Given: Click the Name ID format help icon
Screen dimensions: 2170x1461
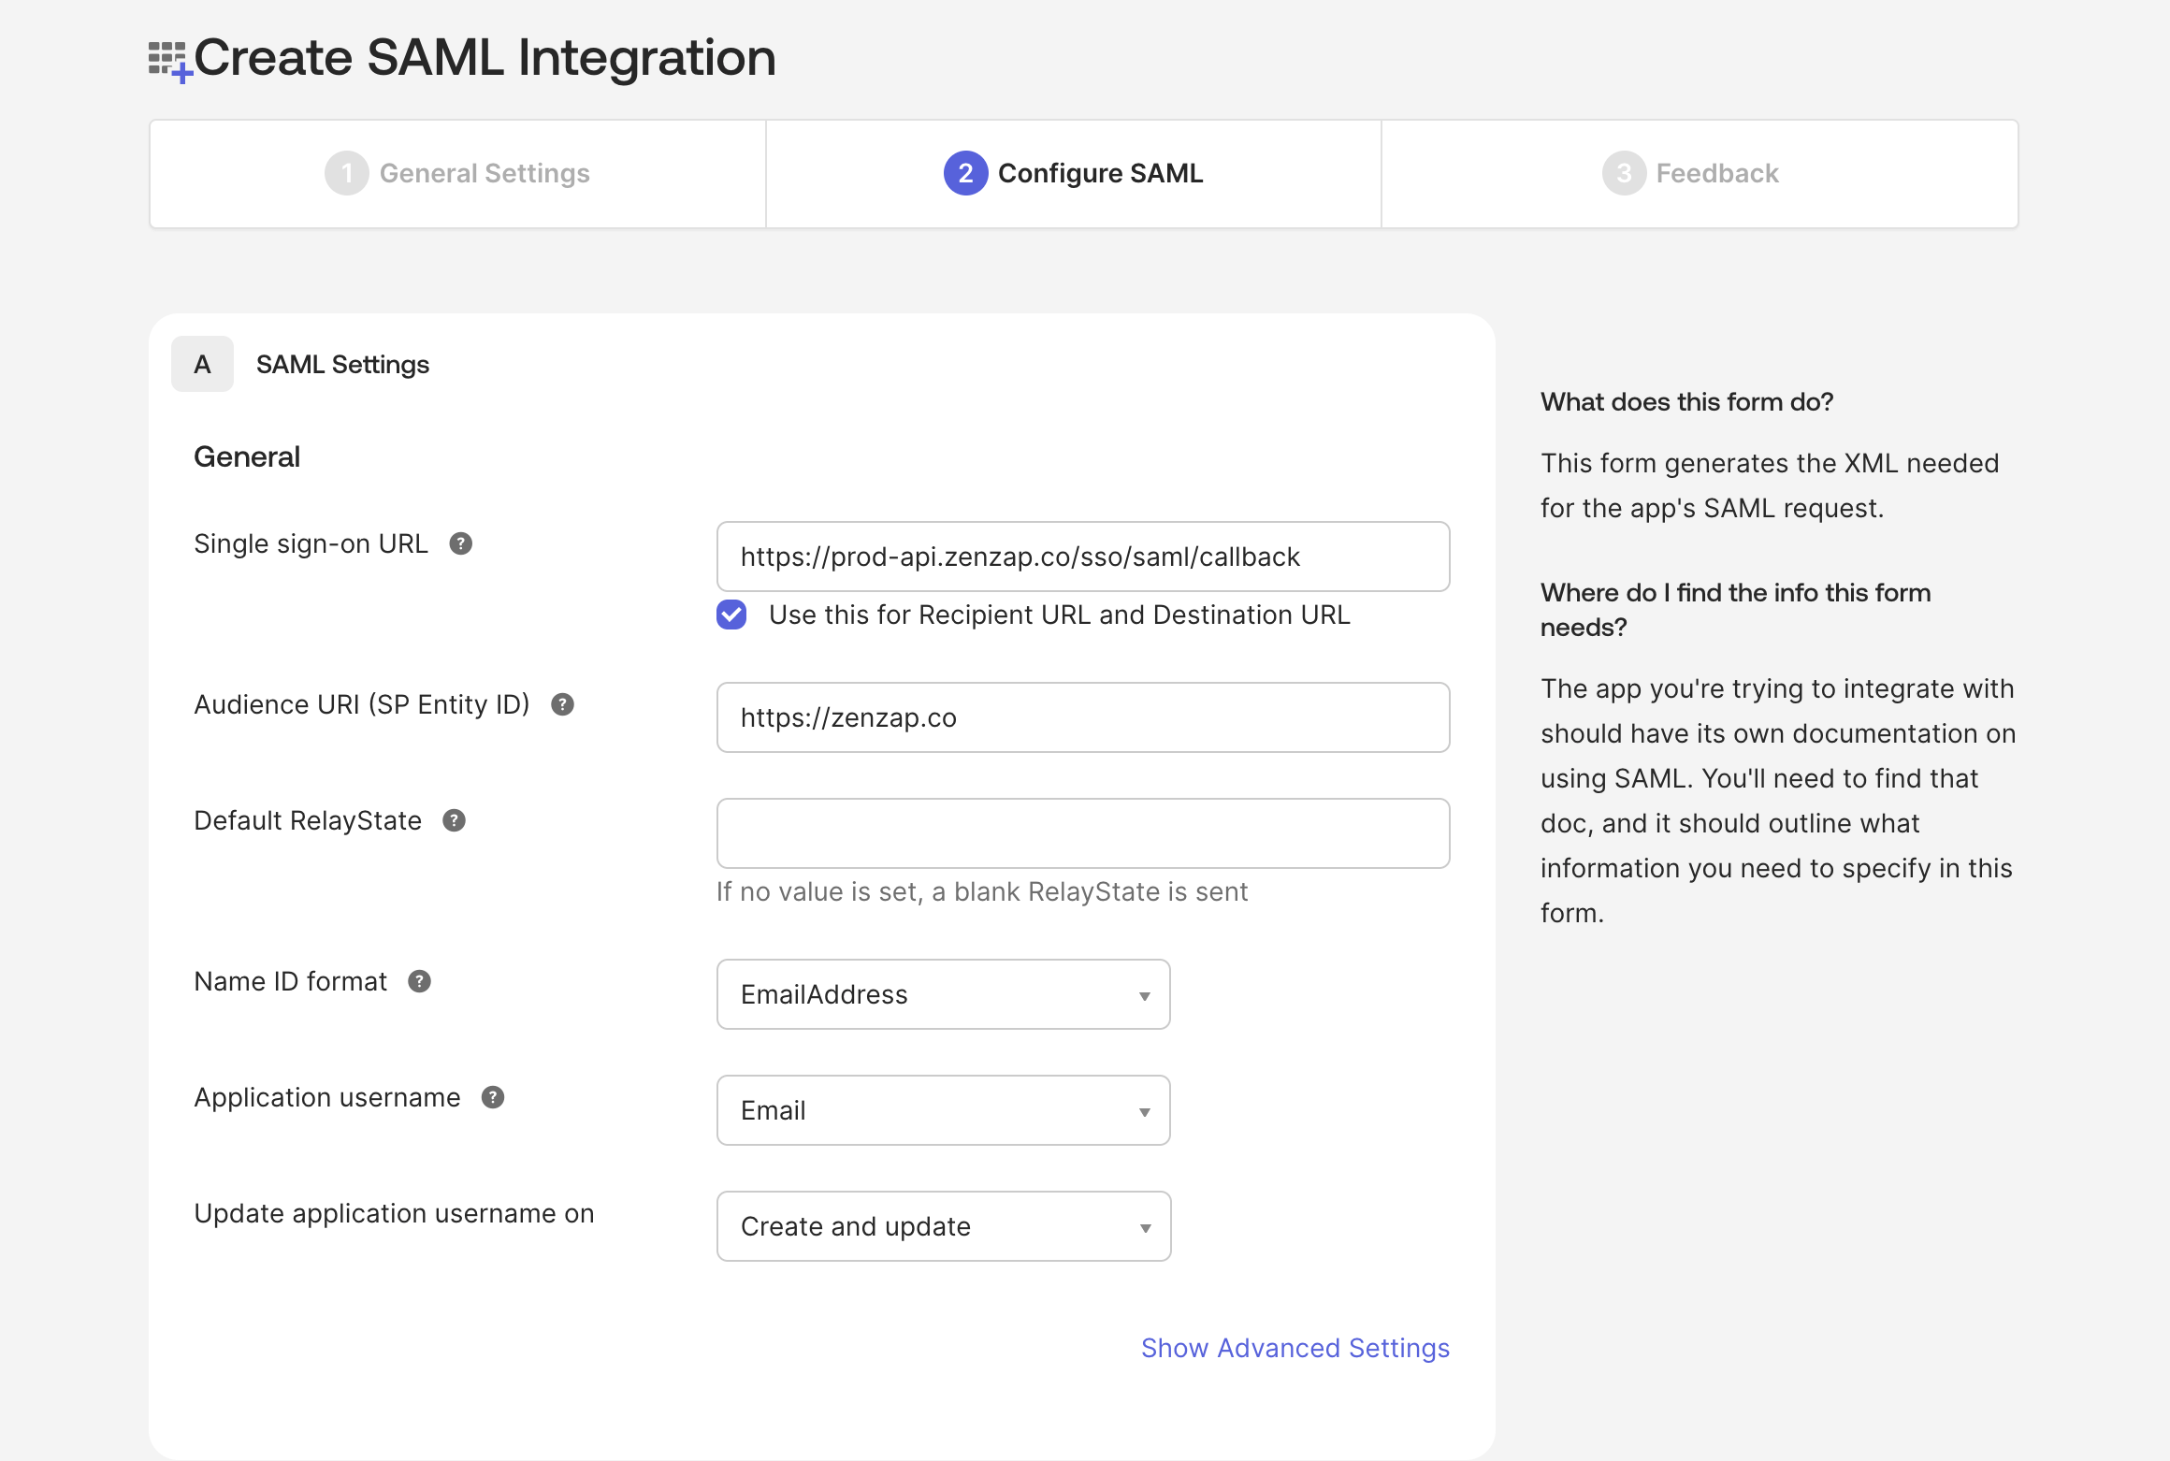Looking at the screenshot, I should coord(418,981).
